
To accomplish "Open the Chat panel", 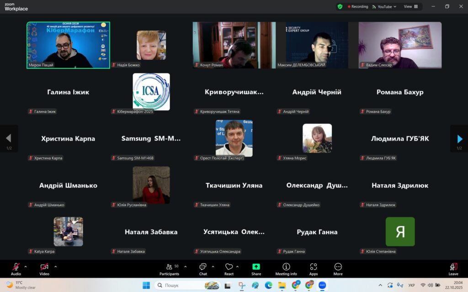I will (203, 269).
